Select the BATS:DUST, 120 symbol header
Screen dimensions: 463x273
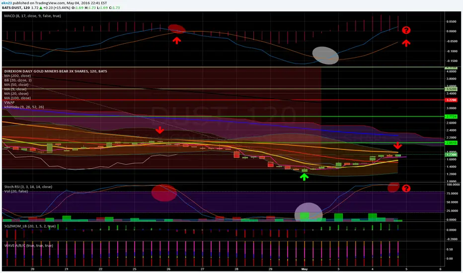pyautogui.click(x=16, y=7)
